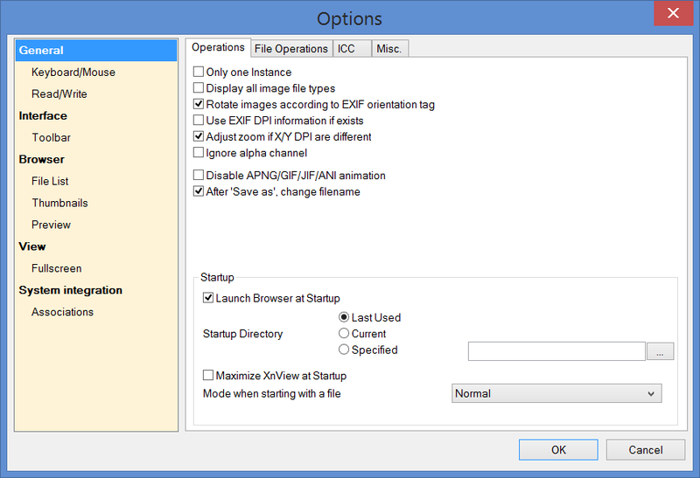Toggle Rotate images according to EXIF orientation
This screenshot has width=700, height=478.
pyautogui.click(x=199, y=105)
